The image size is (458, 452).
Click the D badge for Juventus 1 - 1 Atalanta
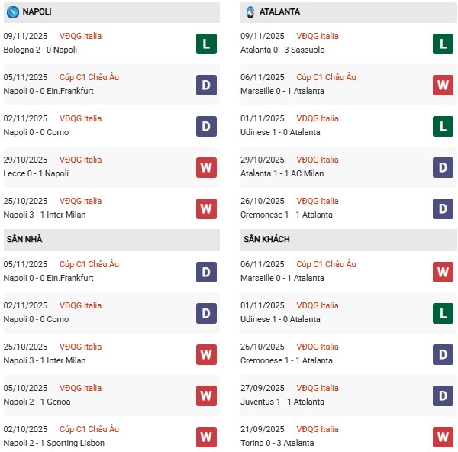point(443,395)
